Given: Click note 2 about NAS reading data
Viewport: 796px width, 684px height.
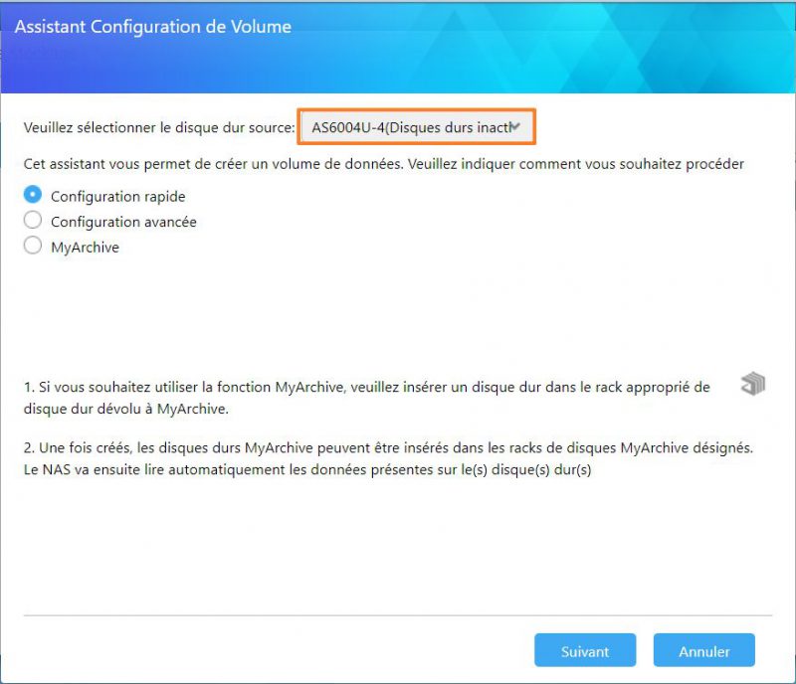Looking at the screenshot, I should click(x=388, y=458).
